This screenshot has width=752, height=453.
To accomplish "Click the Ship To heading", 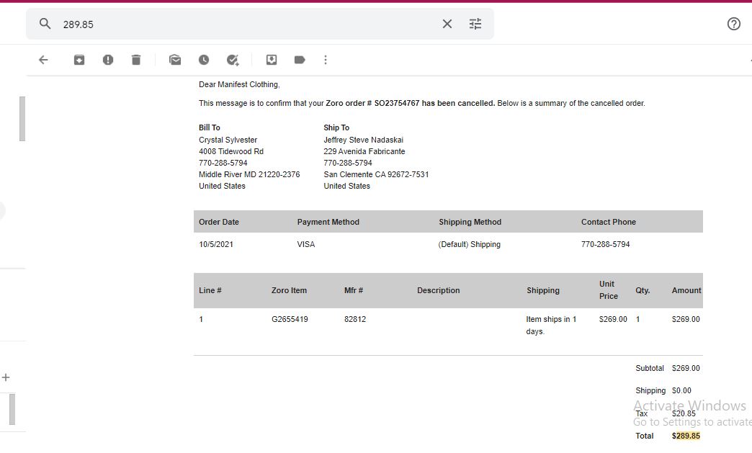I will (336, 127).
